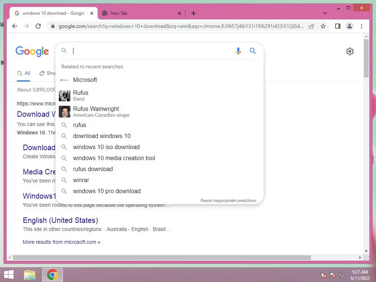
Task: Expand the tab search chevron
Action: 325,13
